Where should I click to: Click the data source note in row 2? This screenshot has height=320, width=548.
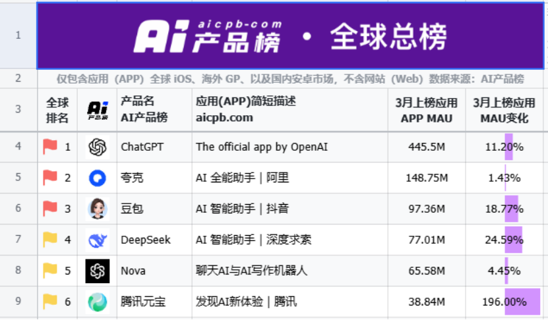pos(290,79)
